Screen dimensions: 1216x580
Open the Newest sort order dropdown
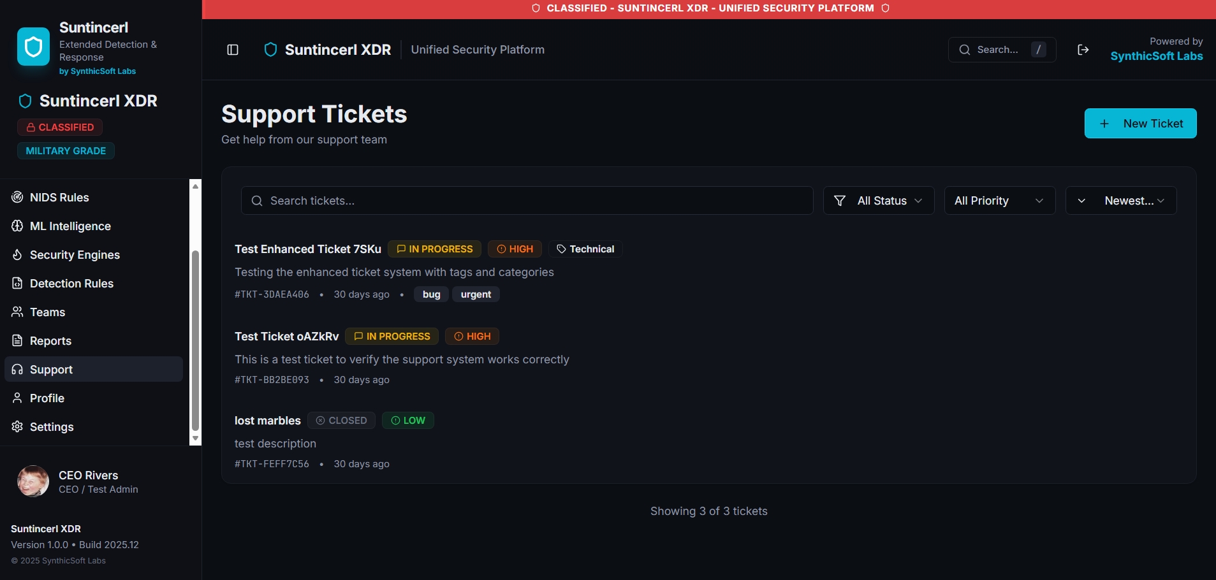click(1121, 201)
